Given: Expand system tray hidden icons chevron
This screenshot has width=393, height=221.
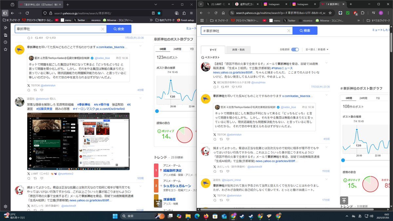Looking at the screenshot, I should (347, 216).
